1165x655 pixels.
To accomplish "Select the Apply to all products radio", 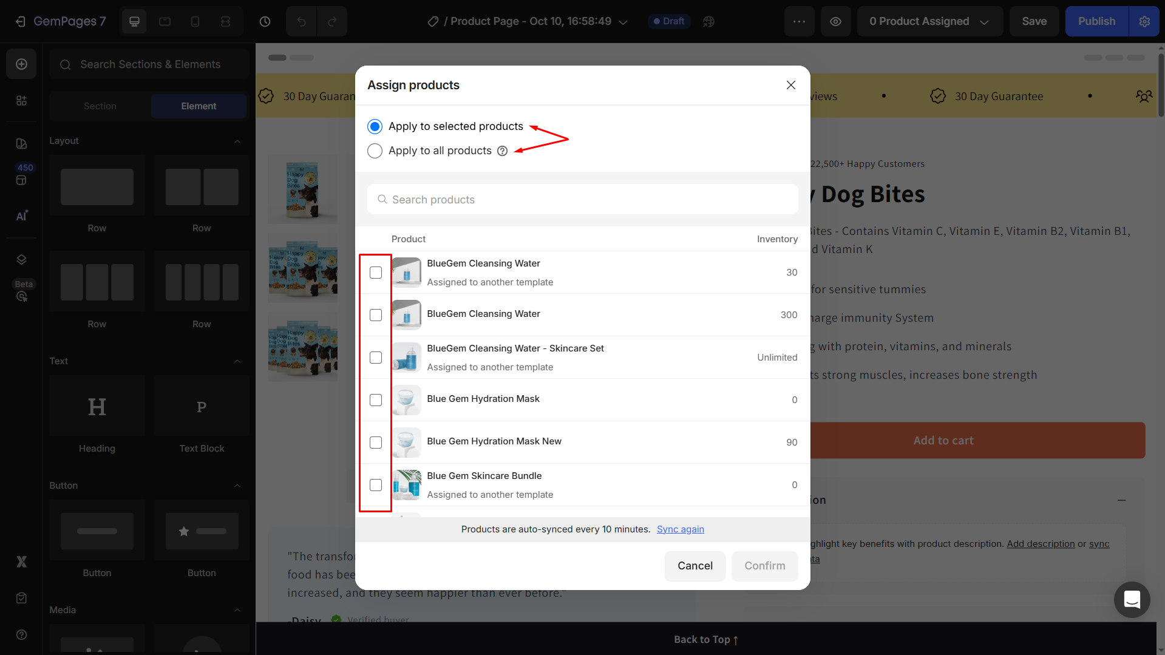I will (375, 151).
